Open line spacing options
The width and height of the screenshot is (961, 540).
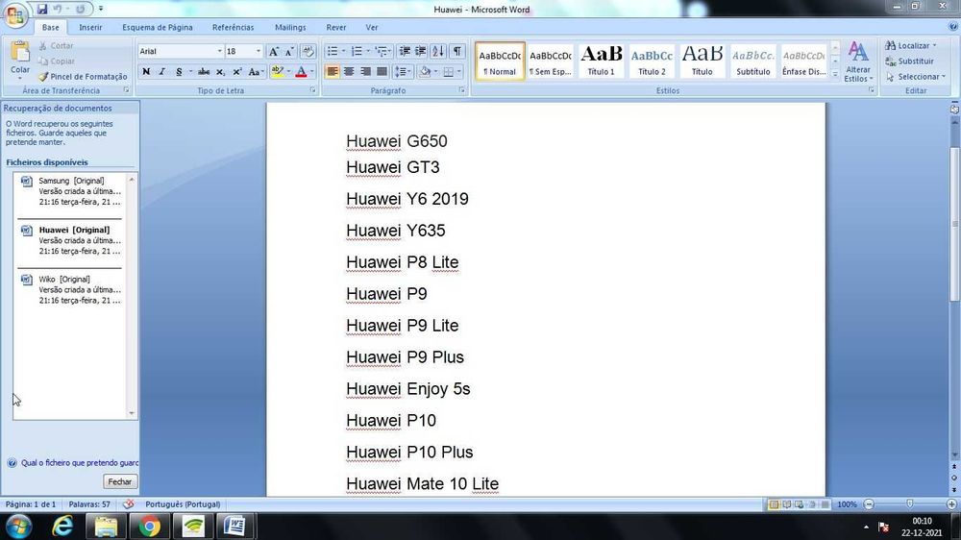(402, 72)
